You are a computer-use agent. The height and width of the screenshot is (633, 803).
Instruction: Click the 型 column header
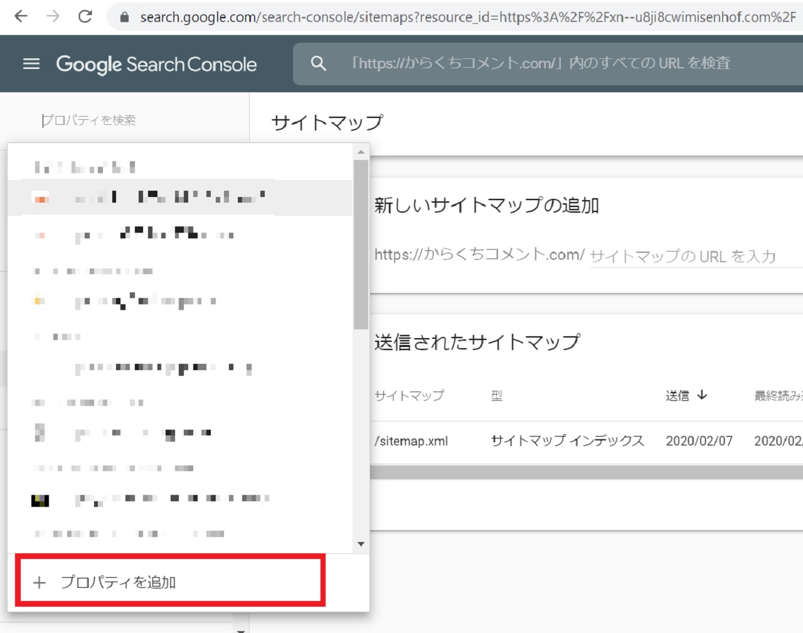click(496, 396)
